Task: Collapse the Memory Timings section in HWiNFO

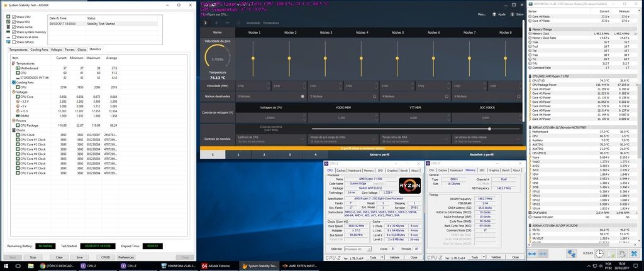Action: pyautogui.click(x=530, y=29)
